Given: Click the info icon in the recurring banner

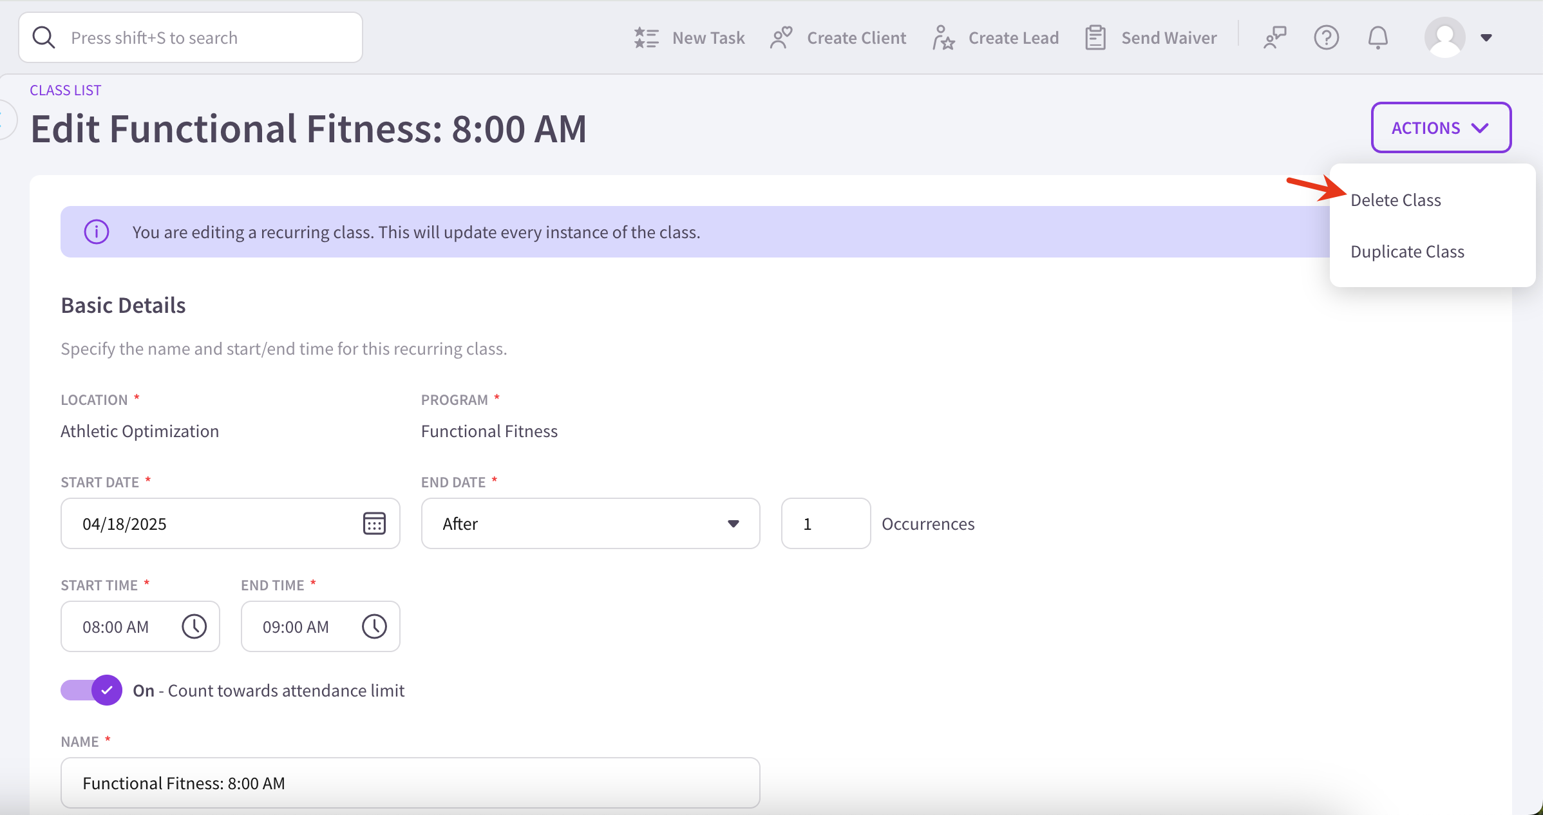Looking at the screenshot, I should point(97,232).
